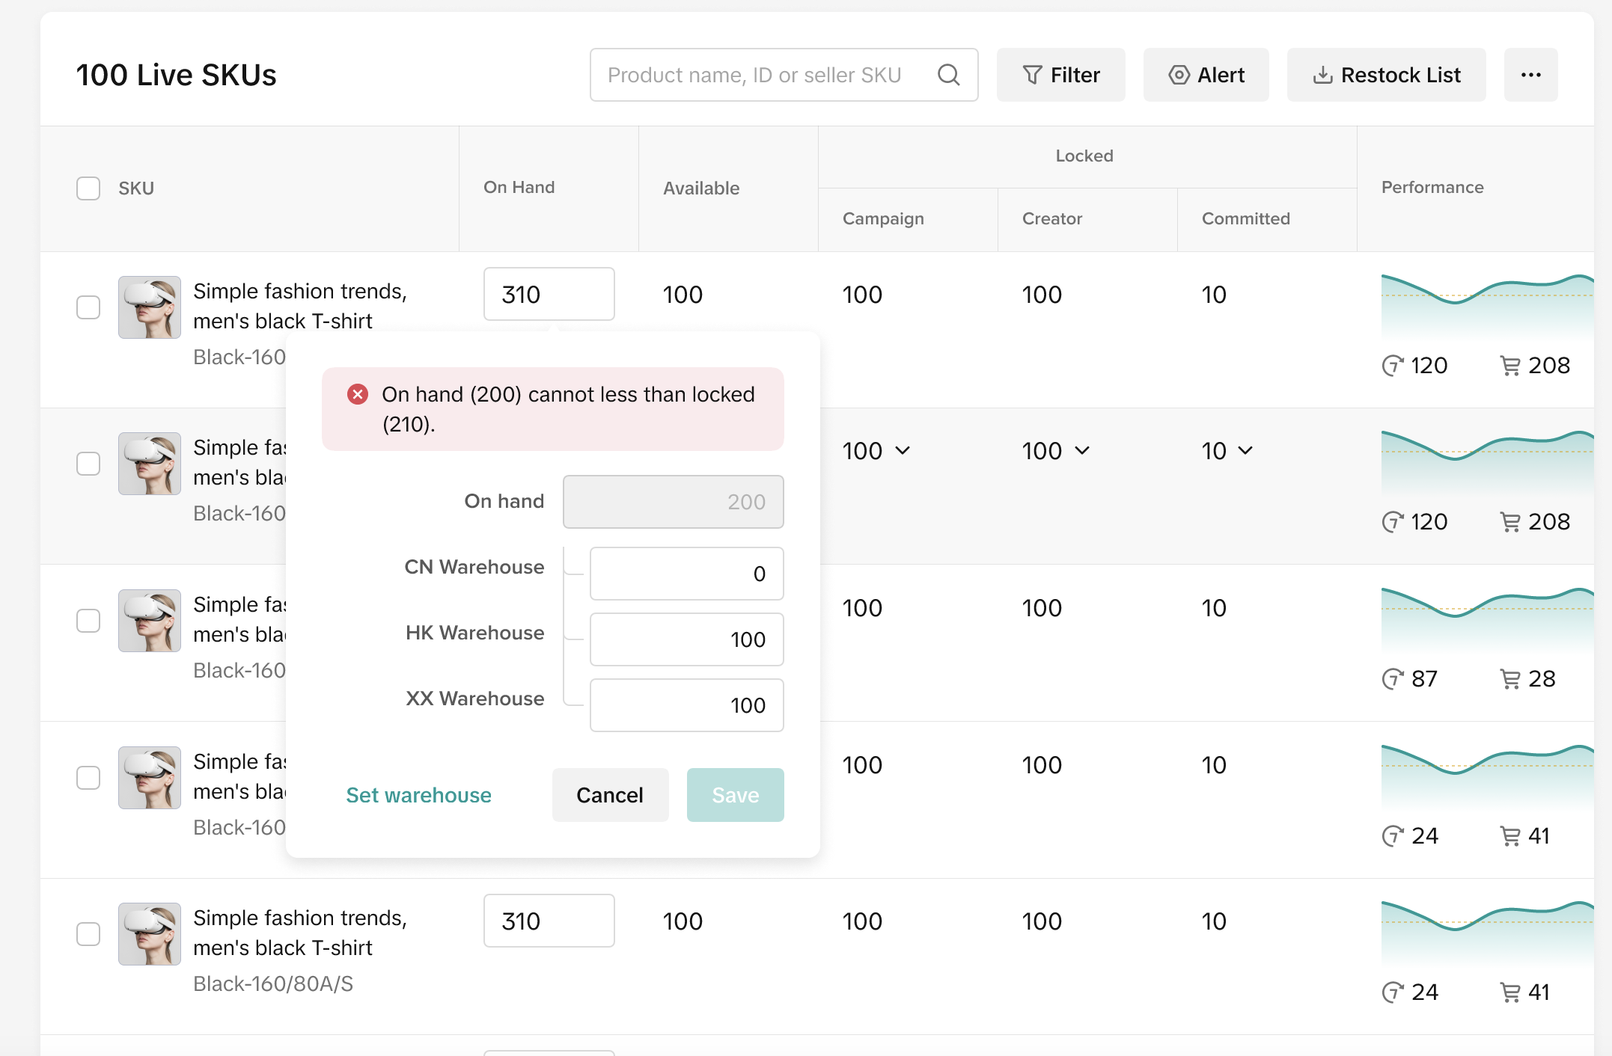The image size is (1612, 1056).
Task: Click the red error icon in alert
Action: 358,394
